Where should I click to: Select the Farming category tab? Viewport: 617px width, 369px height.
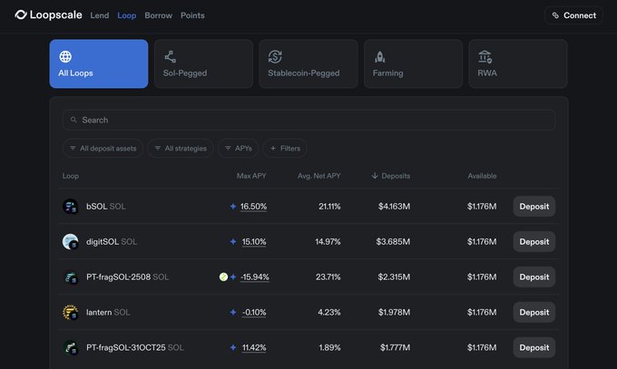click(x=413, y=63)
